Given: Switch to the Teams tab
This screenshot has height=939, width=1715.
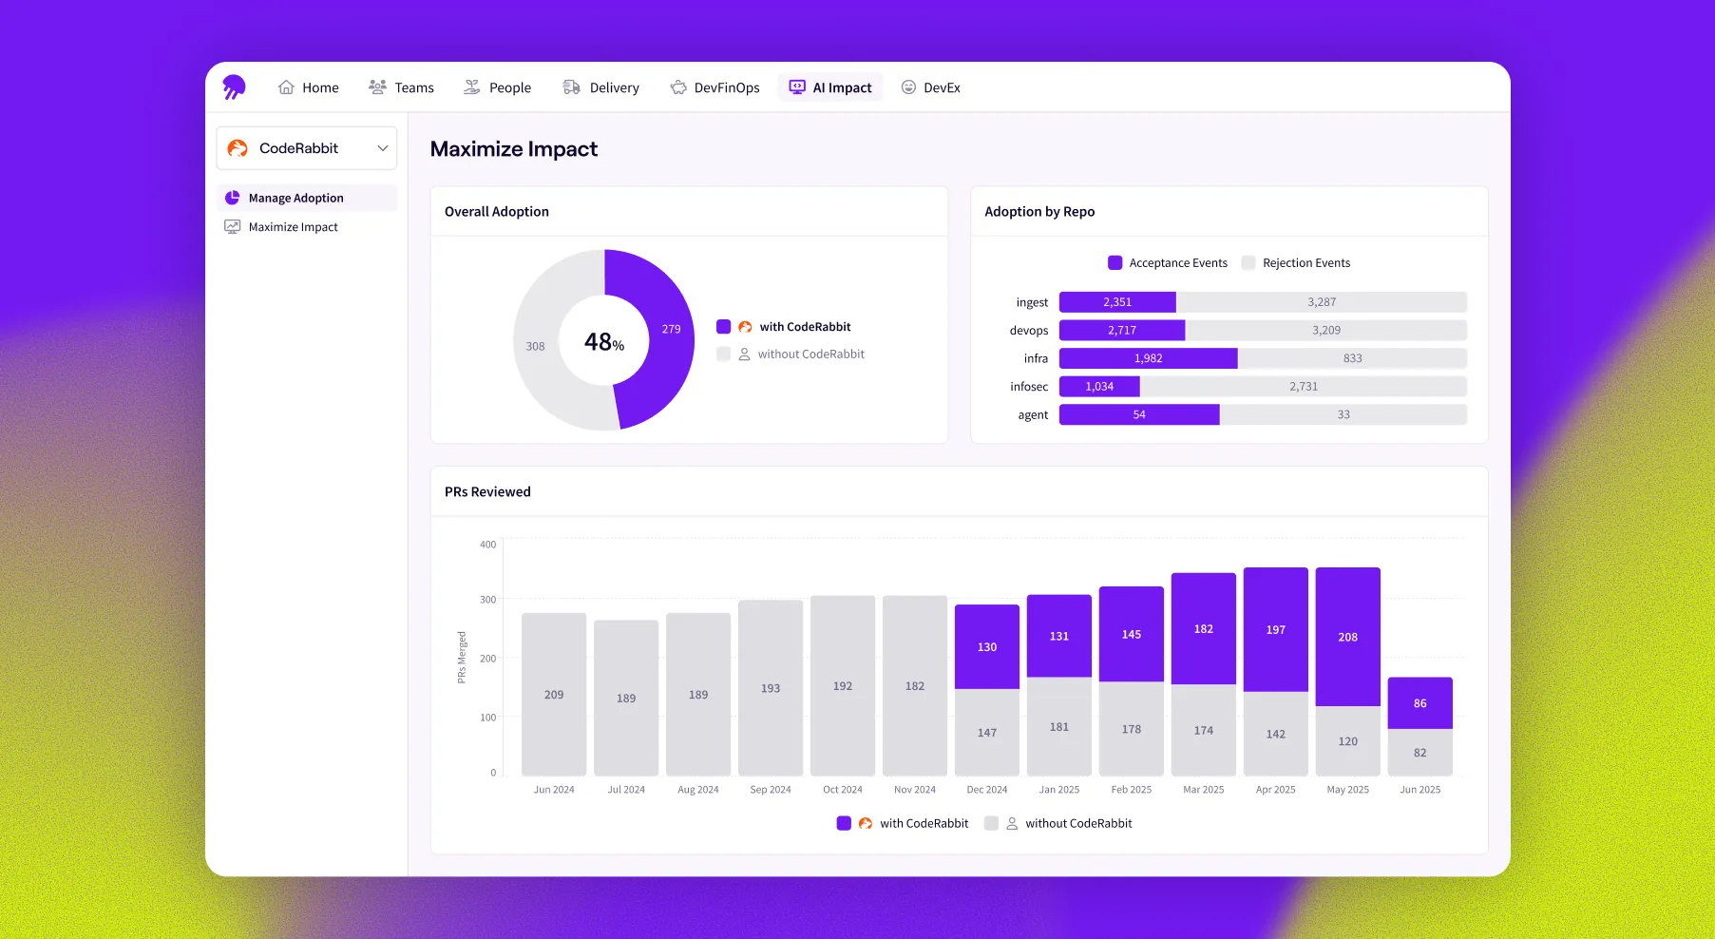Looking at the screenshot, I should (402, 87).
